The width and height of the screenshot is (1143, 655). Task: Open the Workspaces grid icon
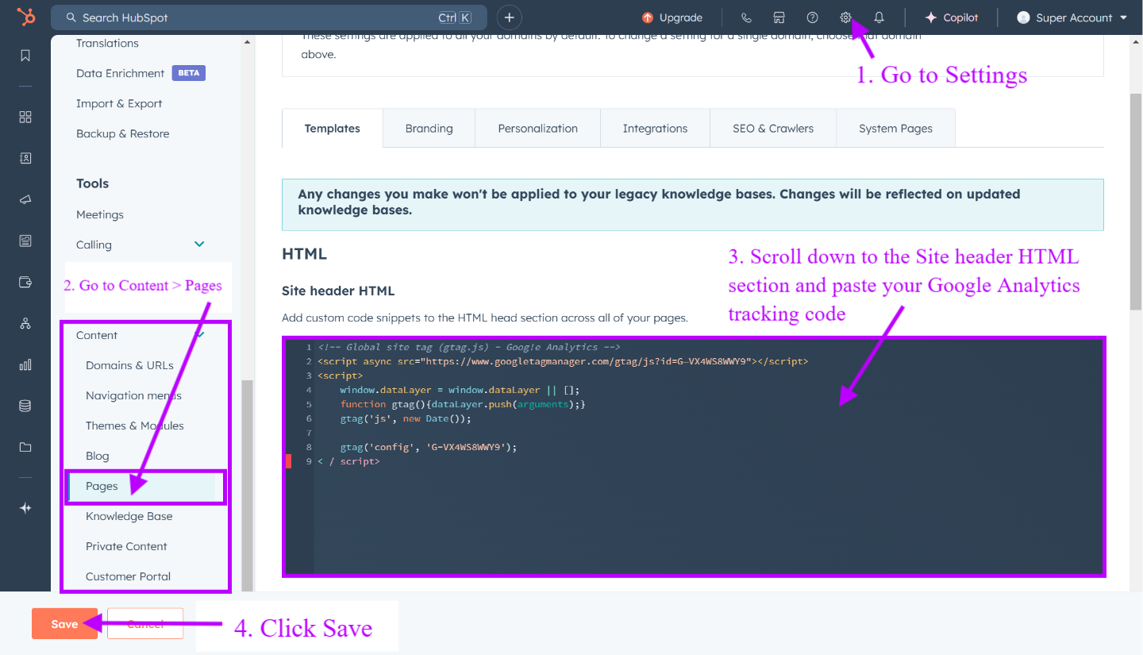tap(25, 118)
